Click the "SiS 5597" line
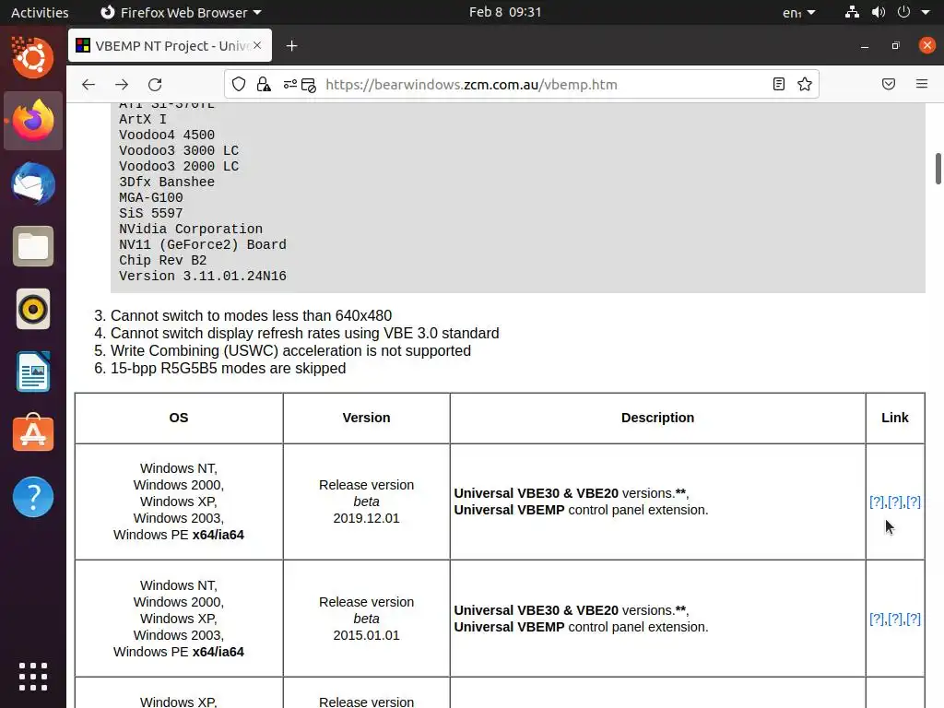Viewport: 944px width, 708px height. (150, 213)
